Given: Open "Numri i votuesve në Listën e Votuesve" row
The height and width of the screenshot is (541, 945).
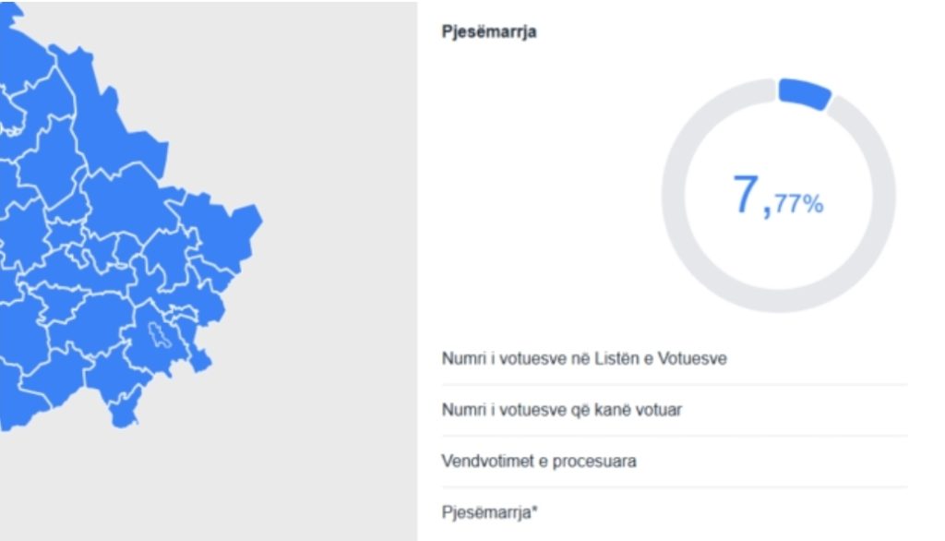Looking at the screenshot, I should [x=583, y=358].
